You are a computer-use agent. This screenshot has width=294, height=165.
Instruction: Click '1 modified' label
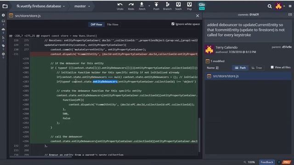217,61
